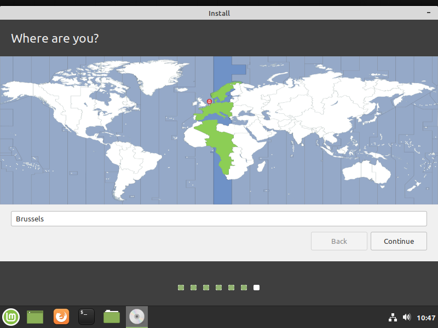The width and height of the screenshot is (438, 328).
Task: Open the Terminal from the panel
Action: coord(87,317)
